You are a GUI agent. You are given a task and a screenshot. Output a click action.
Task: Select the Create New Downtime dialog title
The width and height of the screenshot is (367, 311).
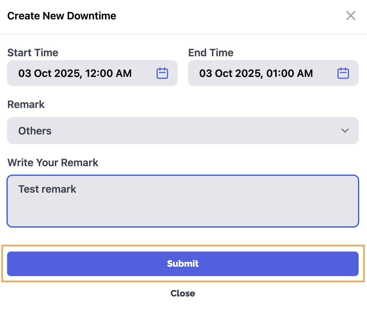(x=62, y=15)
